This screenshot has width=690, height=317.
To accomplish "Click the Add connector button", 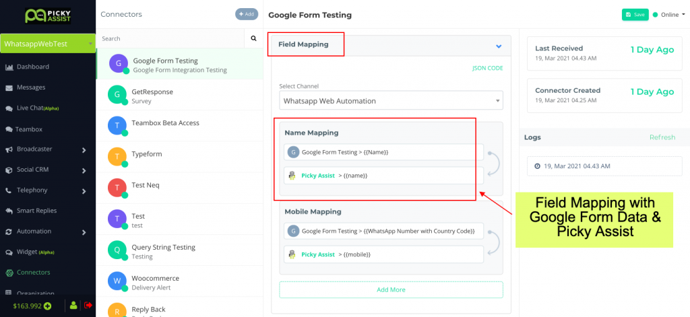I will (x=247, y=14).
